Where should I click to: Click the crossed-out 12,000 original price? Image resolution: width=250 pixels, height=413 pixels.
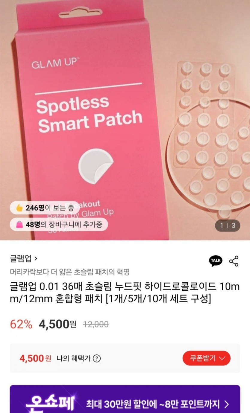pyautogui.click(x=96, y=324)
